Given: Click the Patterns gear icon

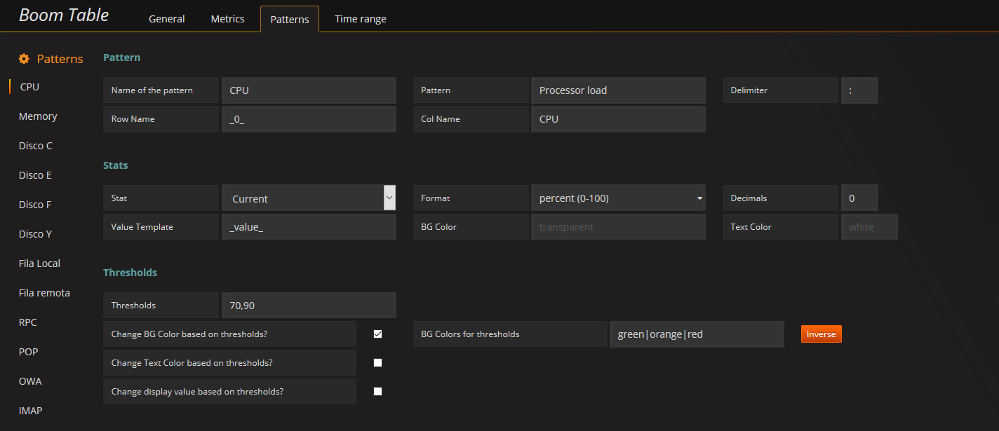Looking at the screenshot, I should tap(24, 59).
